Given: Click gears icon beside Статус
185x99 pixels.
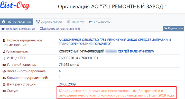Looking at the screenshot, I should click(4, 91).
